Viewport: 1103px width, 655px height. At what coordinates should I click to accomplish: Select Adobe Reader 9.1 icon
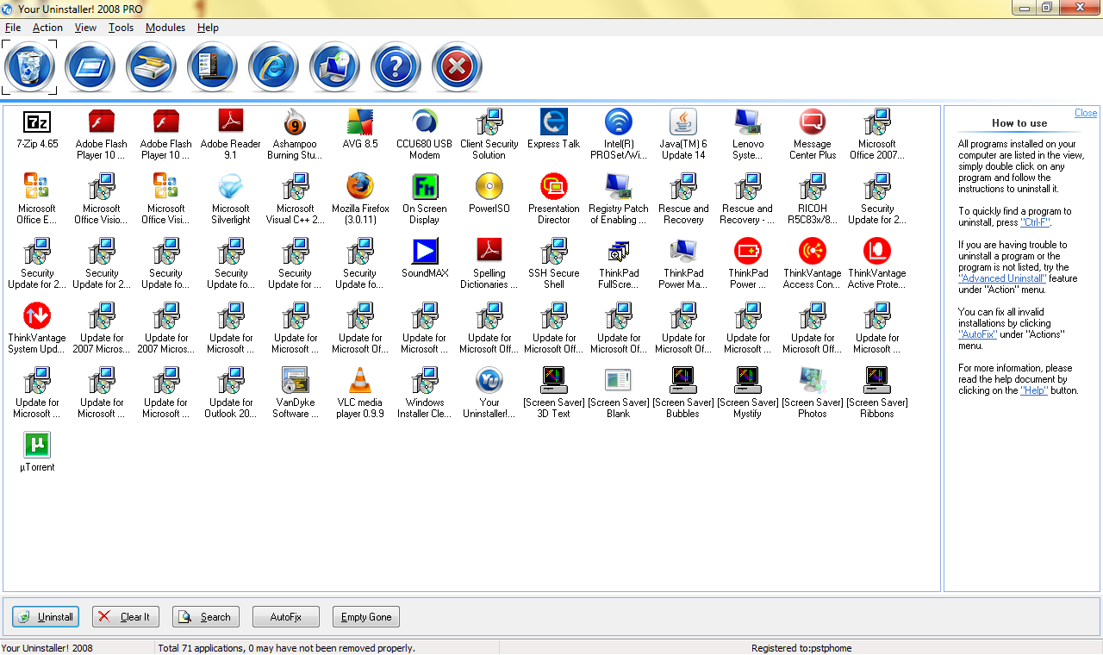click(x=231, y=122)
